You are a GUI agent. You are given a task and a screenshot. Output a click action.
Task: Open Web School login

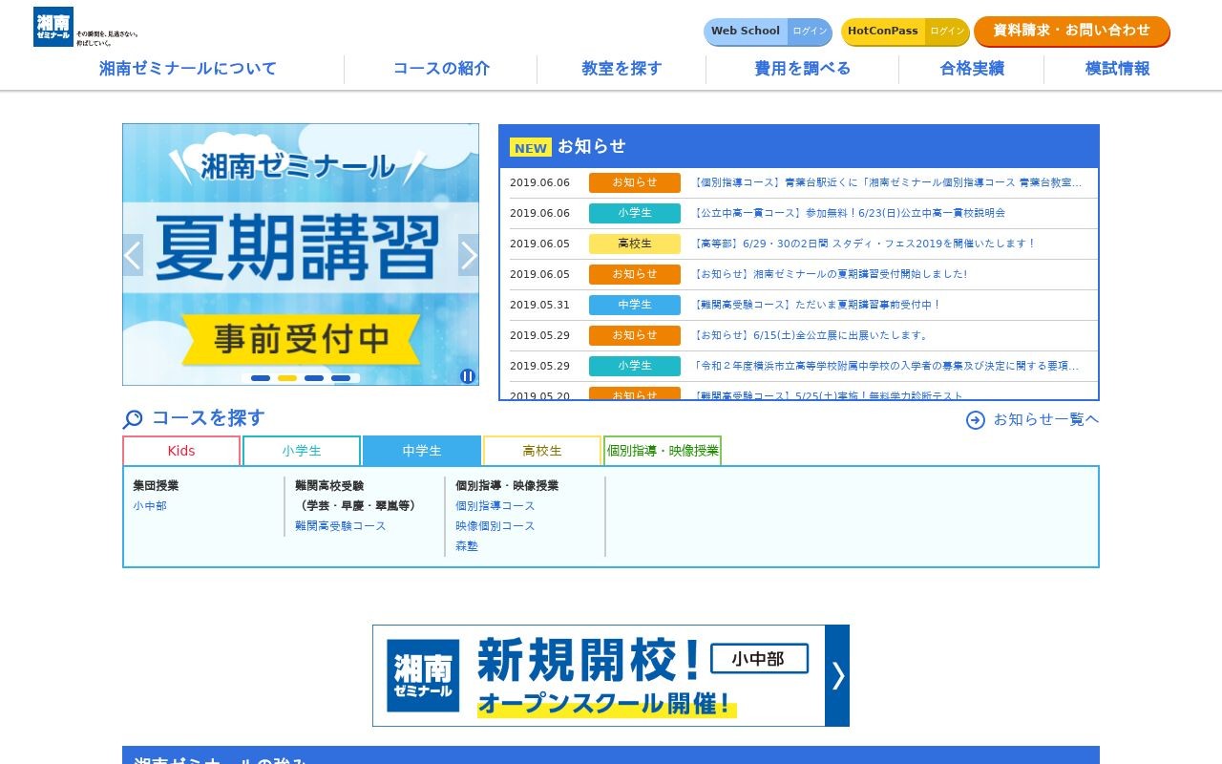point(768,32)
